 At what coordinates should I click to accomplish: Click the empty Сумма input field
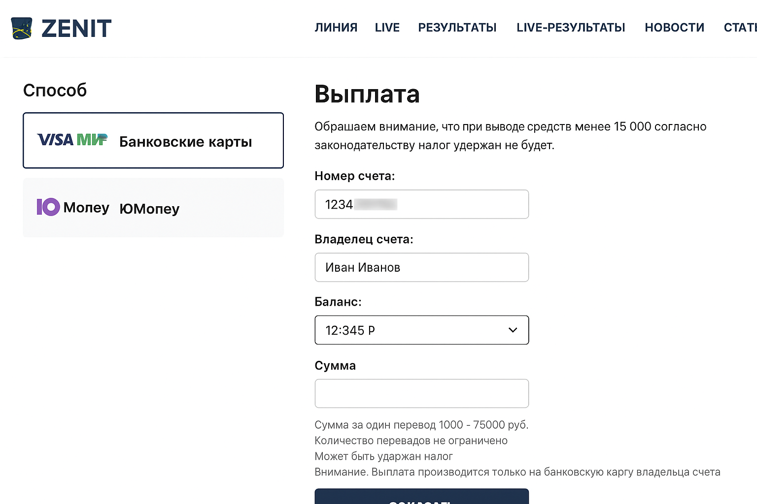[x=421, y=393]
